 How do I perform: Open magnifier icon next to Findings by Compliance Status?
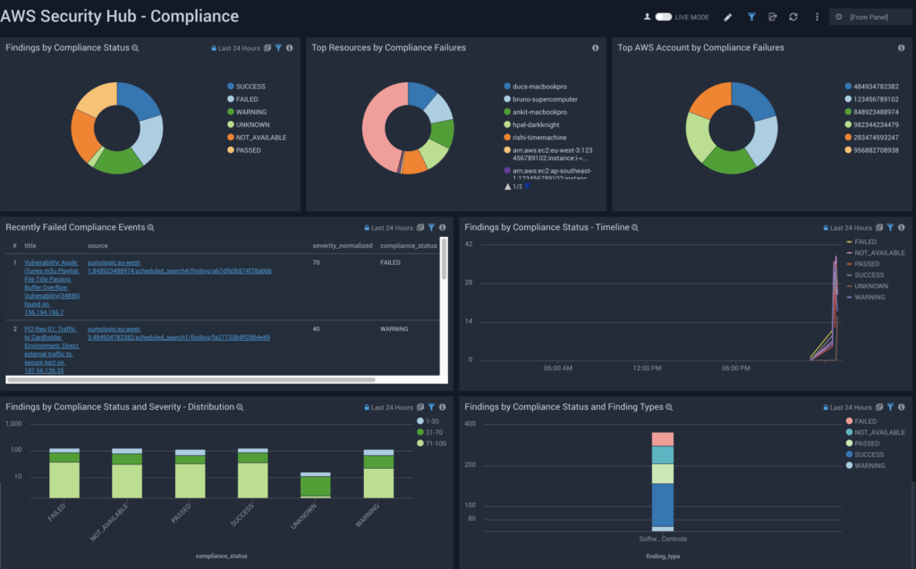pyautogui.click(x=135, y=48)
